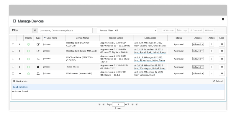
Task: Click health circle of Edges-MBP.lan1 row
Action: [x=28, y=51]
